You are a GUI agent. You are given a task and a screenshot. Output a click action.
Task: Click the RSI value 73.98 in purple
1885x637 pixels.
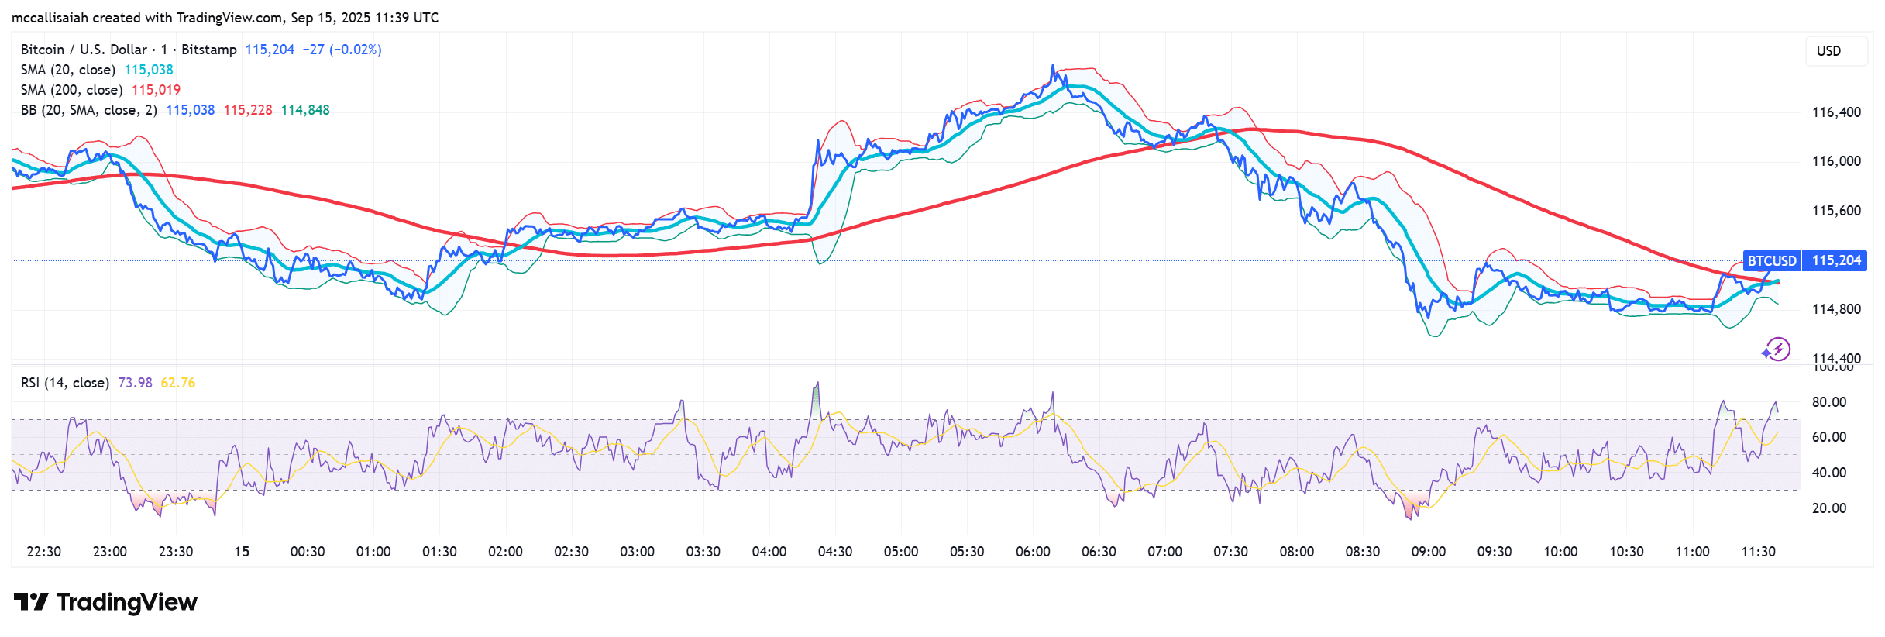tap(135, 383)
